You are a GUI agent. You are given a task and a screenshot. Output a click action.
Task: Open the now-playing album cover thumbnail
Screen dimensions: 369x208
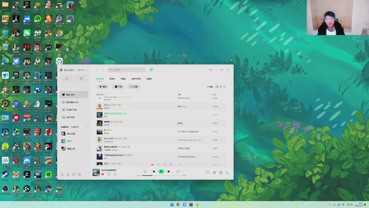click(x=96, y=172)
